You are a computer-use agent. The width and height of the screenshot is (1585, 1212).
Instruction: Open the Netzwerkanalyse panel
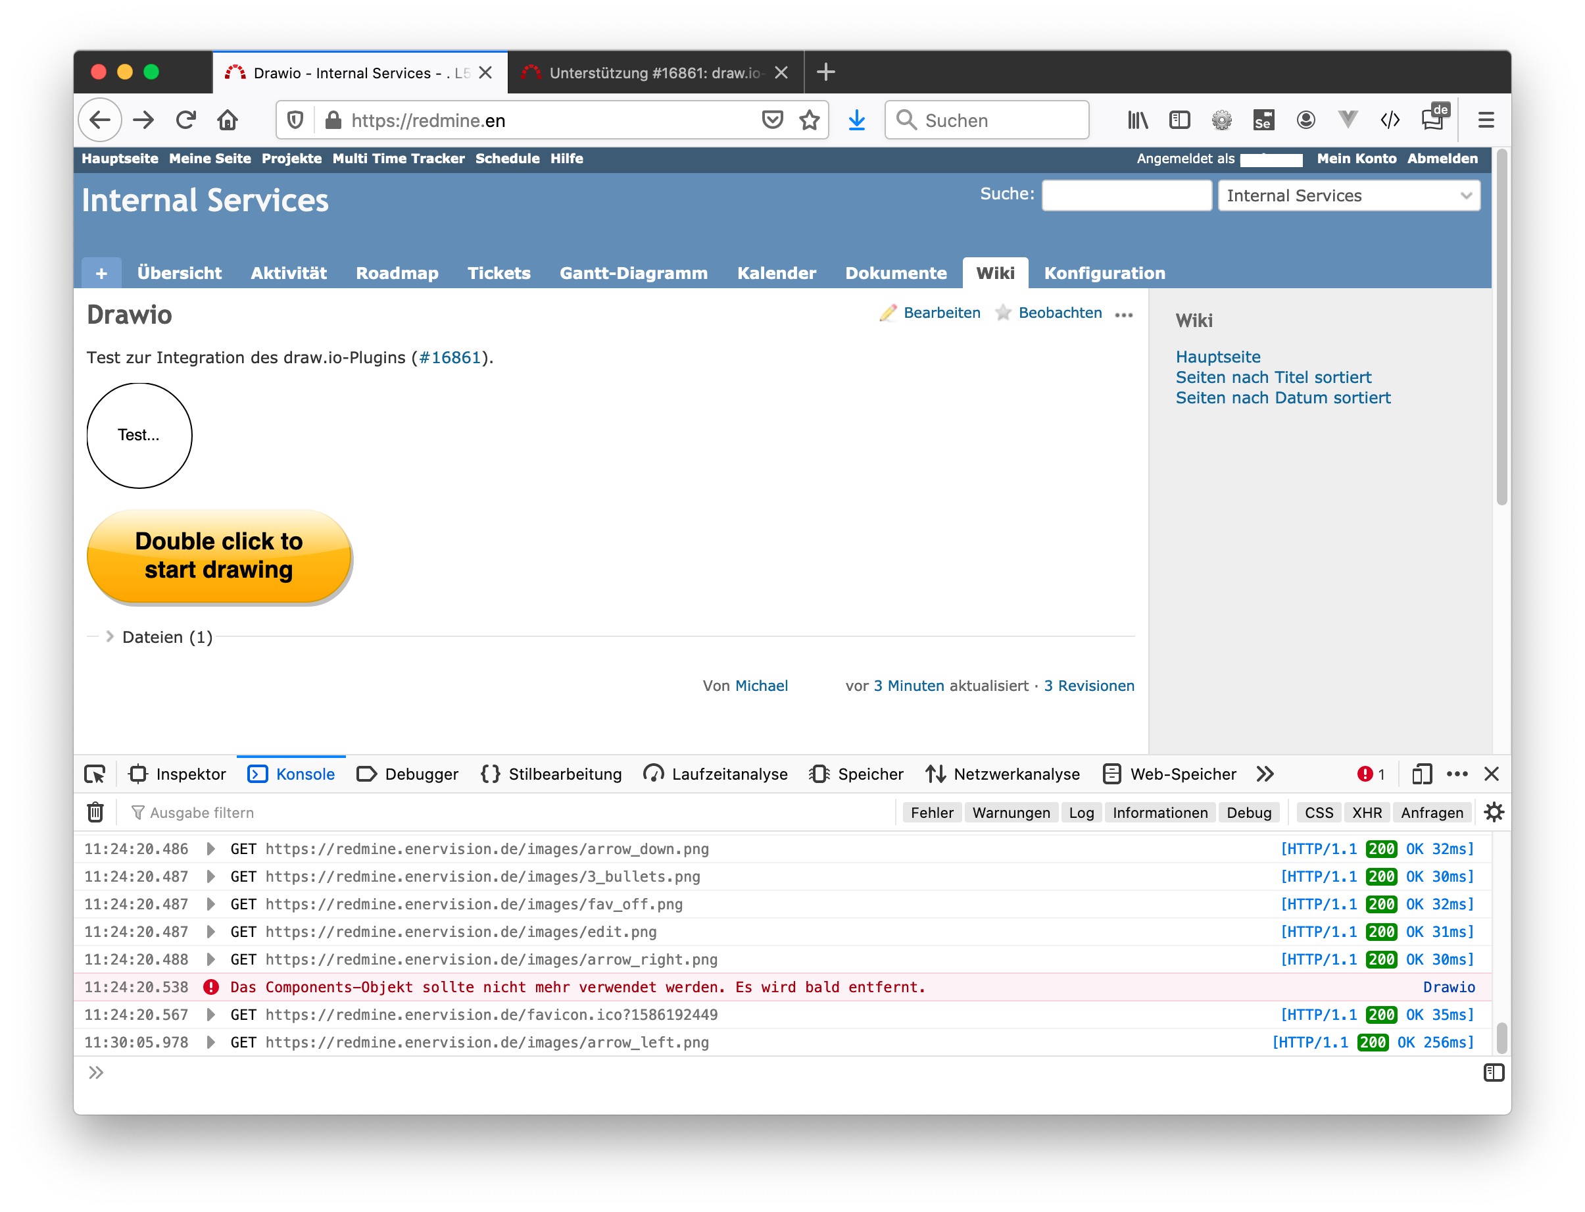click(1003, 773)
